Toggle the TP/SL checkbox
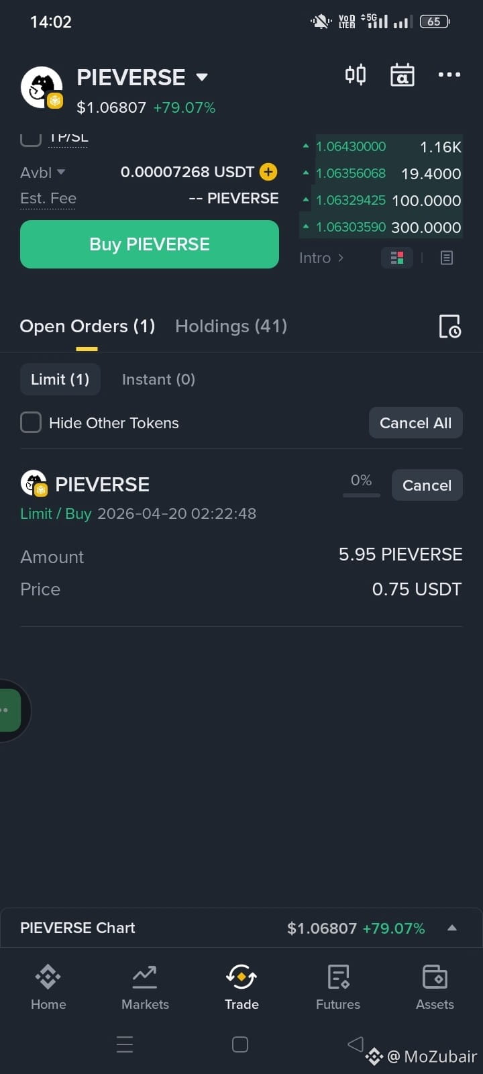The image size is (483, 1074). [31, 139]
